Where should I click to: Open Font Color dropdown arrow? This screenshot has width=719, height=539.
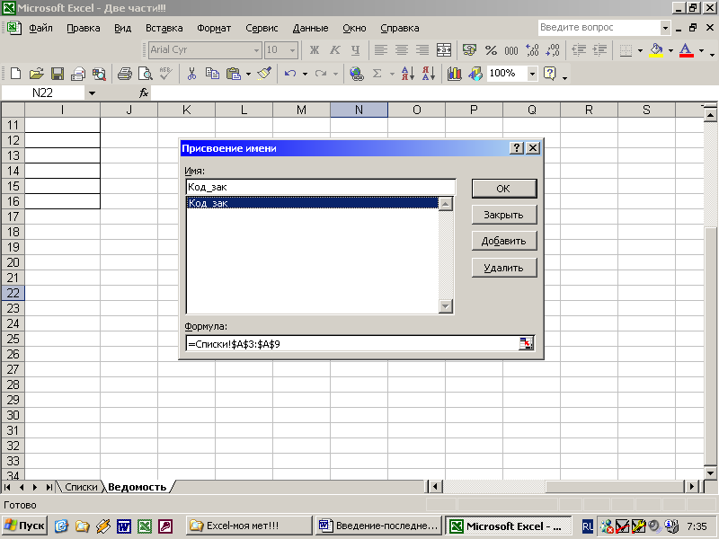tap(701, 50)
